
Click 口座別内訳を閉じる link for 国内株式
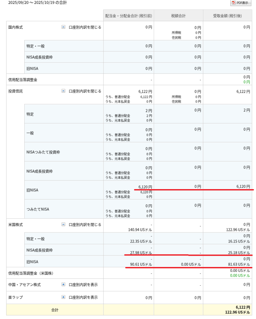85,27
